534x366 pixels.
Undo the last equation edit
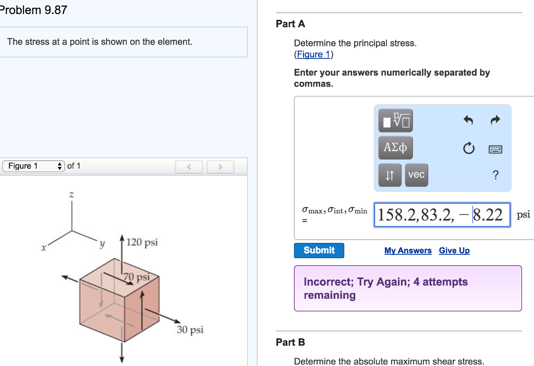tap(468, 120)
